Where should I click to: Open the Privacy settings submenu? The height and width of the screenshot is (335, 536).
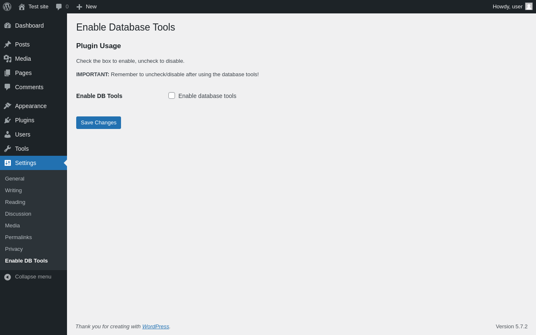[x=14, y=249]
